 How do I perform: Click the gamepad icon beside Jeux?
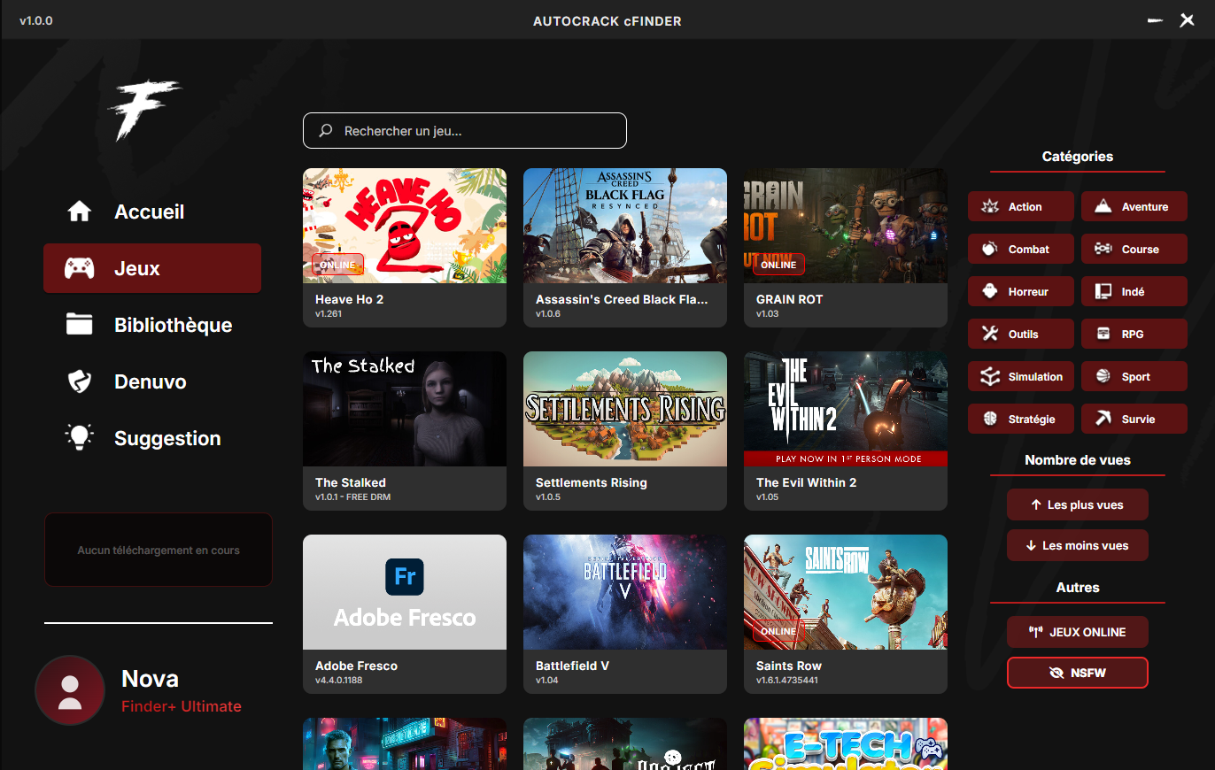(x=80, y=268)
